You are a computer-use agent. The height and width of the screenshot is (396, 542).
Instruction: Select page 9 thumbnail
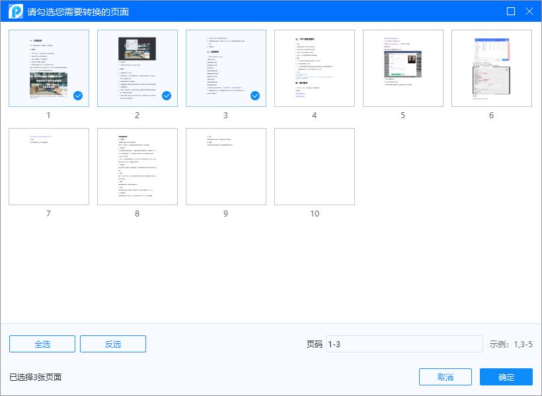226,167
